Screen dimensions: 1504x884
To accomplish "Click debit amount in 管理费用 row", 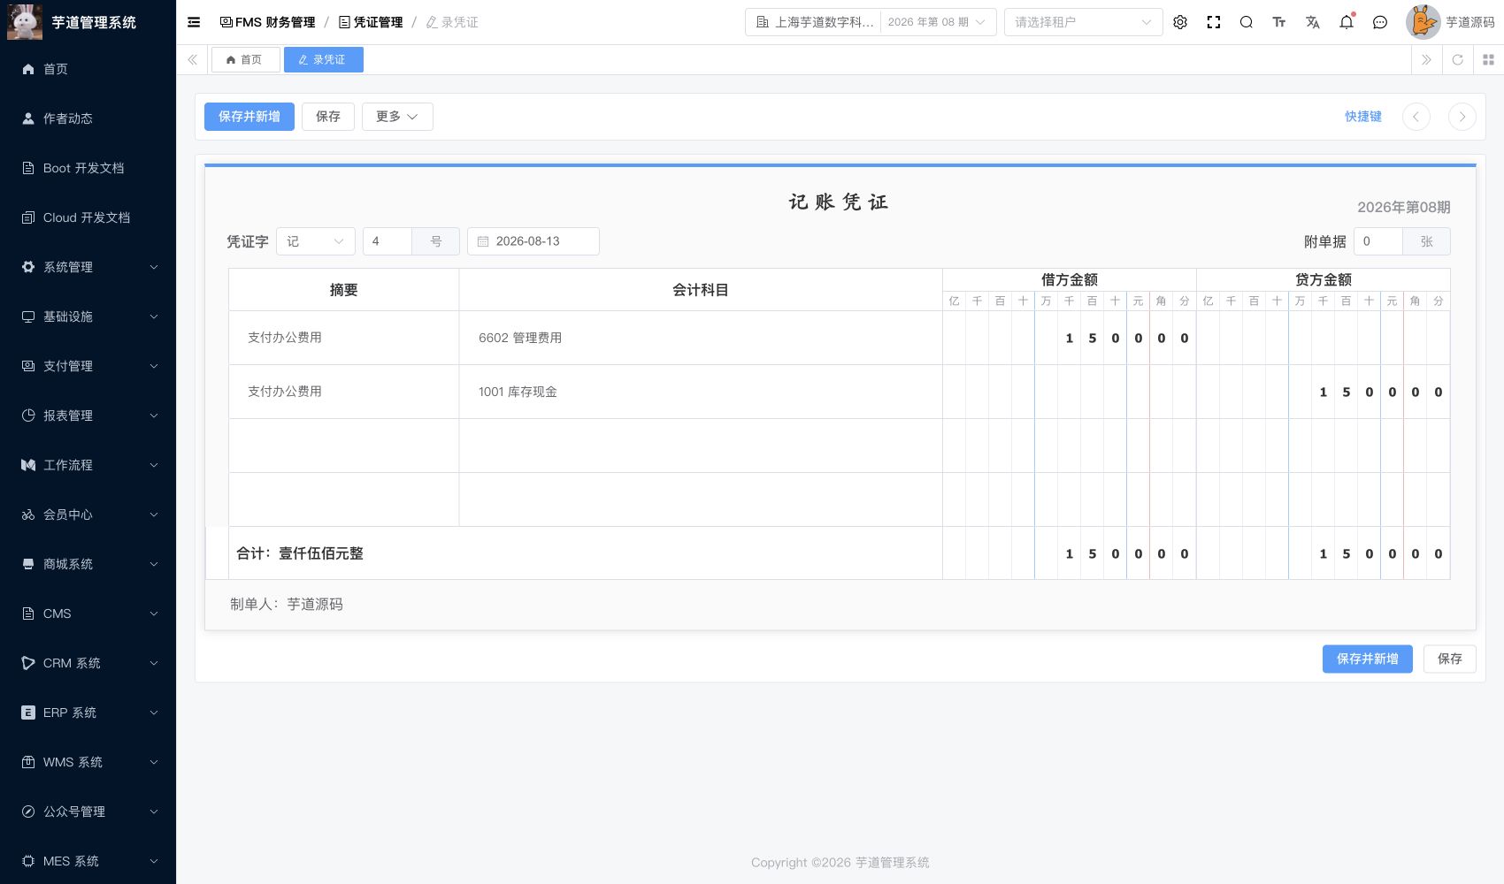I will [x=1070, y=338].
